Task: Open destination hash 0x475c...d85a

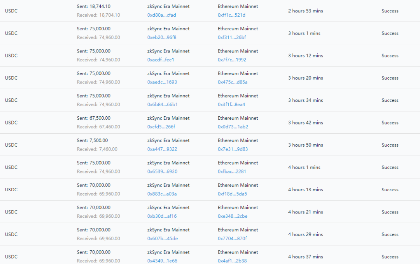Action: click(233, 82)
